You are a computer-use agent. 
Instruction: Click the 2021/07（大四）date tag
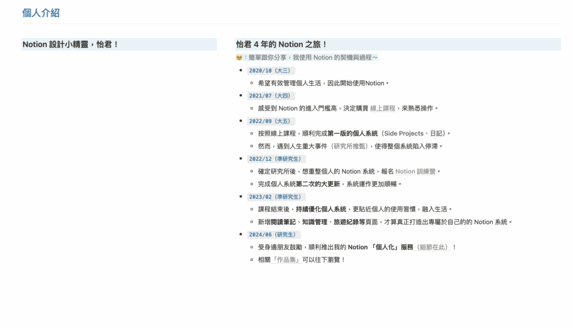270,96
